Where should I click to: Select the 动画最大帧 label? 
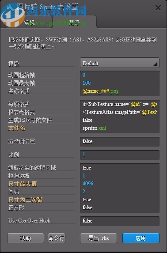pos(22,83)
